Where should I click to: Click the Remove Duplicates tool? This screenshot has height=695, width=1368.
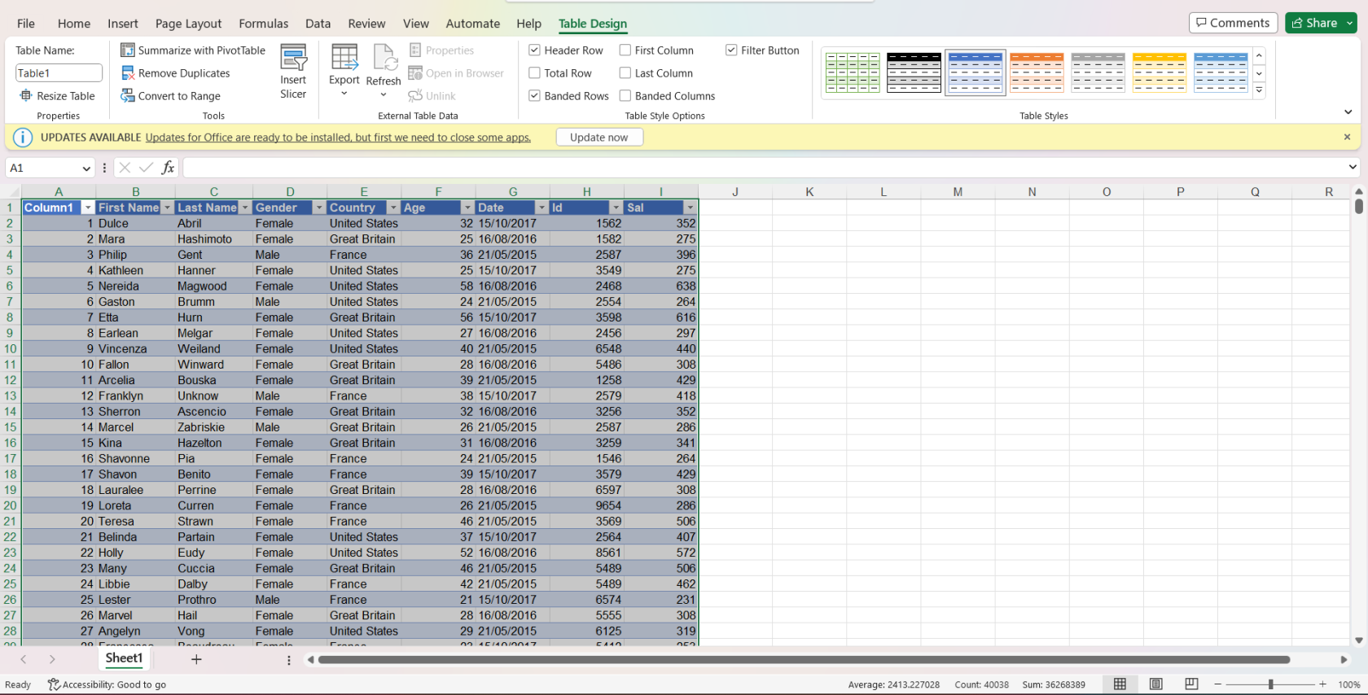pyautogui.click(x=175, y=73)
